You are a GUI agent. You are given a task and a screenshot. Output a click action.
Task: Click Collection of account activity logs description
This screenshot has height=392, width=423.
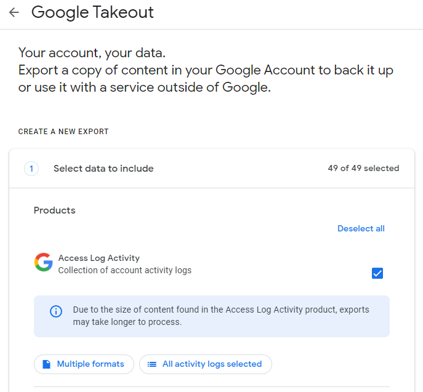click(124, 270)
